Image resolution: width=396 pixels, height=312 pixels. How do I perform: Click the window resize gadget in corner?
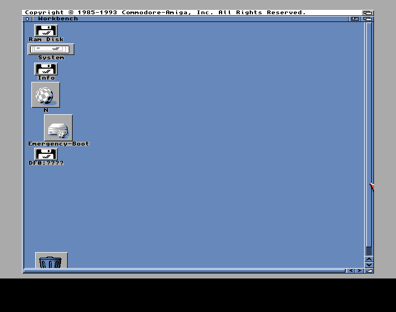[369, 271]
